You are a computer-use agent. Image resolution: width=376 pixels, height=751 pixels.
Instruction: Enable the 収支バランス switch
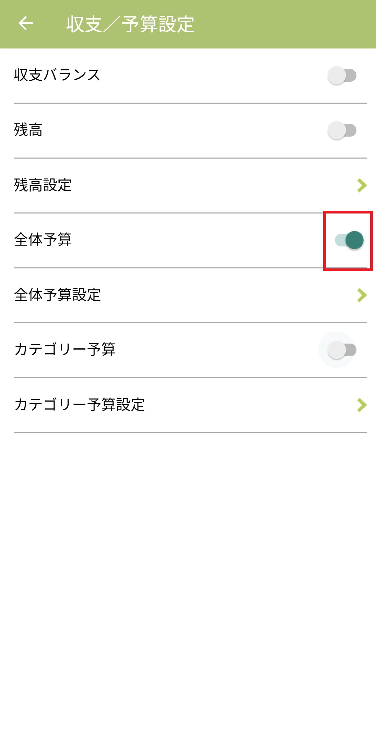342,76
